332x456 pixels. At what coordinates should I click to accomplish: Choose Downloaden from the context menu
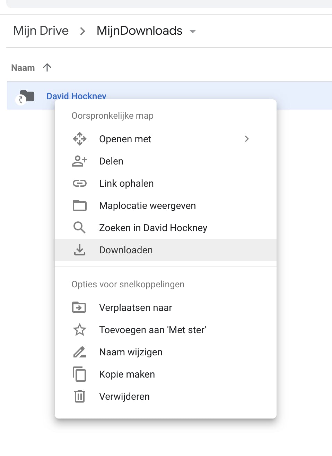pyautogui.click(x=126, y=250)
